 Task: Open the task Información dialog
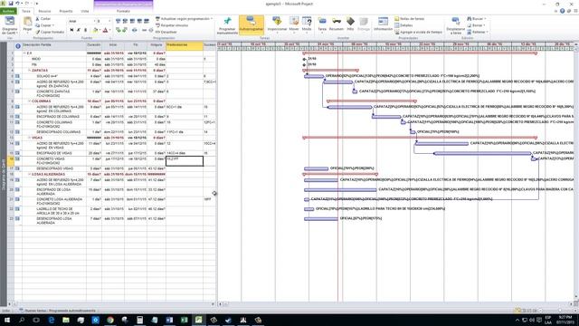[x=383, y=24]
